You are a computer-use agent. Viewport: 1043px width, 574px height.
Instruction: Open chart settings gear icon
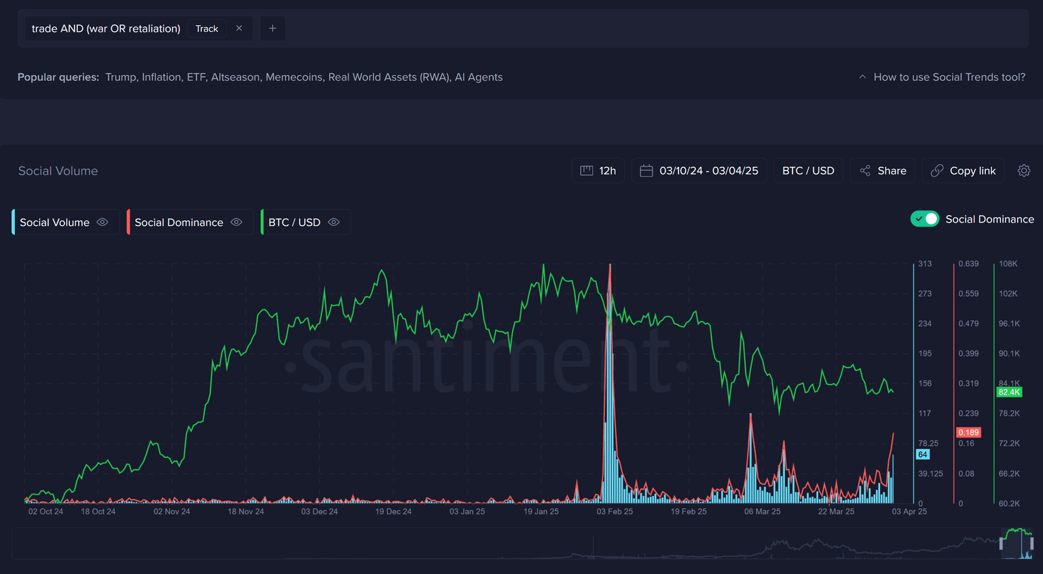point(1023,171)
